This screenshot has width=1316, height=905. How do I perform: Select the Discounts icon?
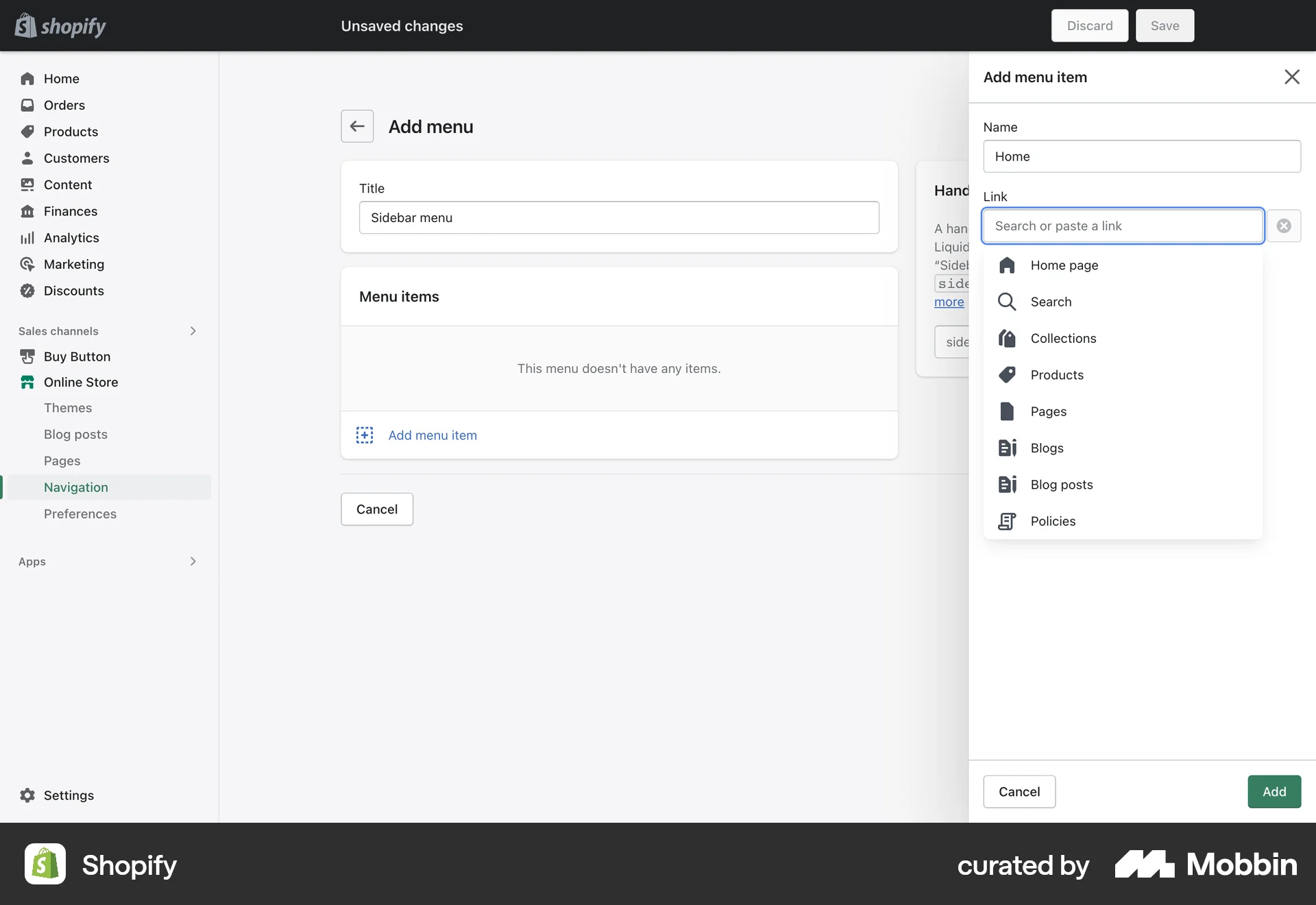tap(27, 291)
